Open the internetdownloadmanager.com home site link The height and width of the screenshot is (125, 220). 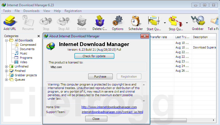(109, 107)
